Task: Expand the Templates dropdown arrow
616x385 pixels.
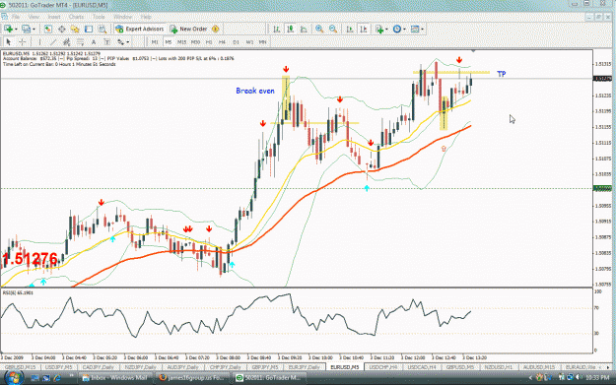Action: tap(422, 29)
